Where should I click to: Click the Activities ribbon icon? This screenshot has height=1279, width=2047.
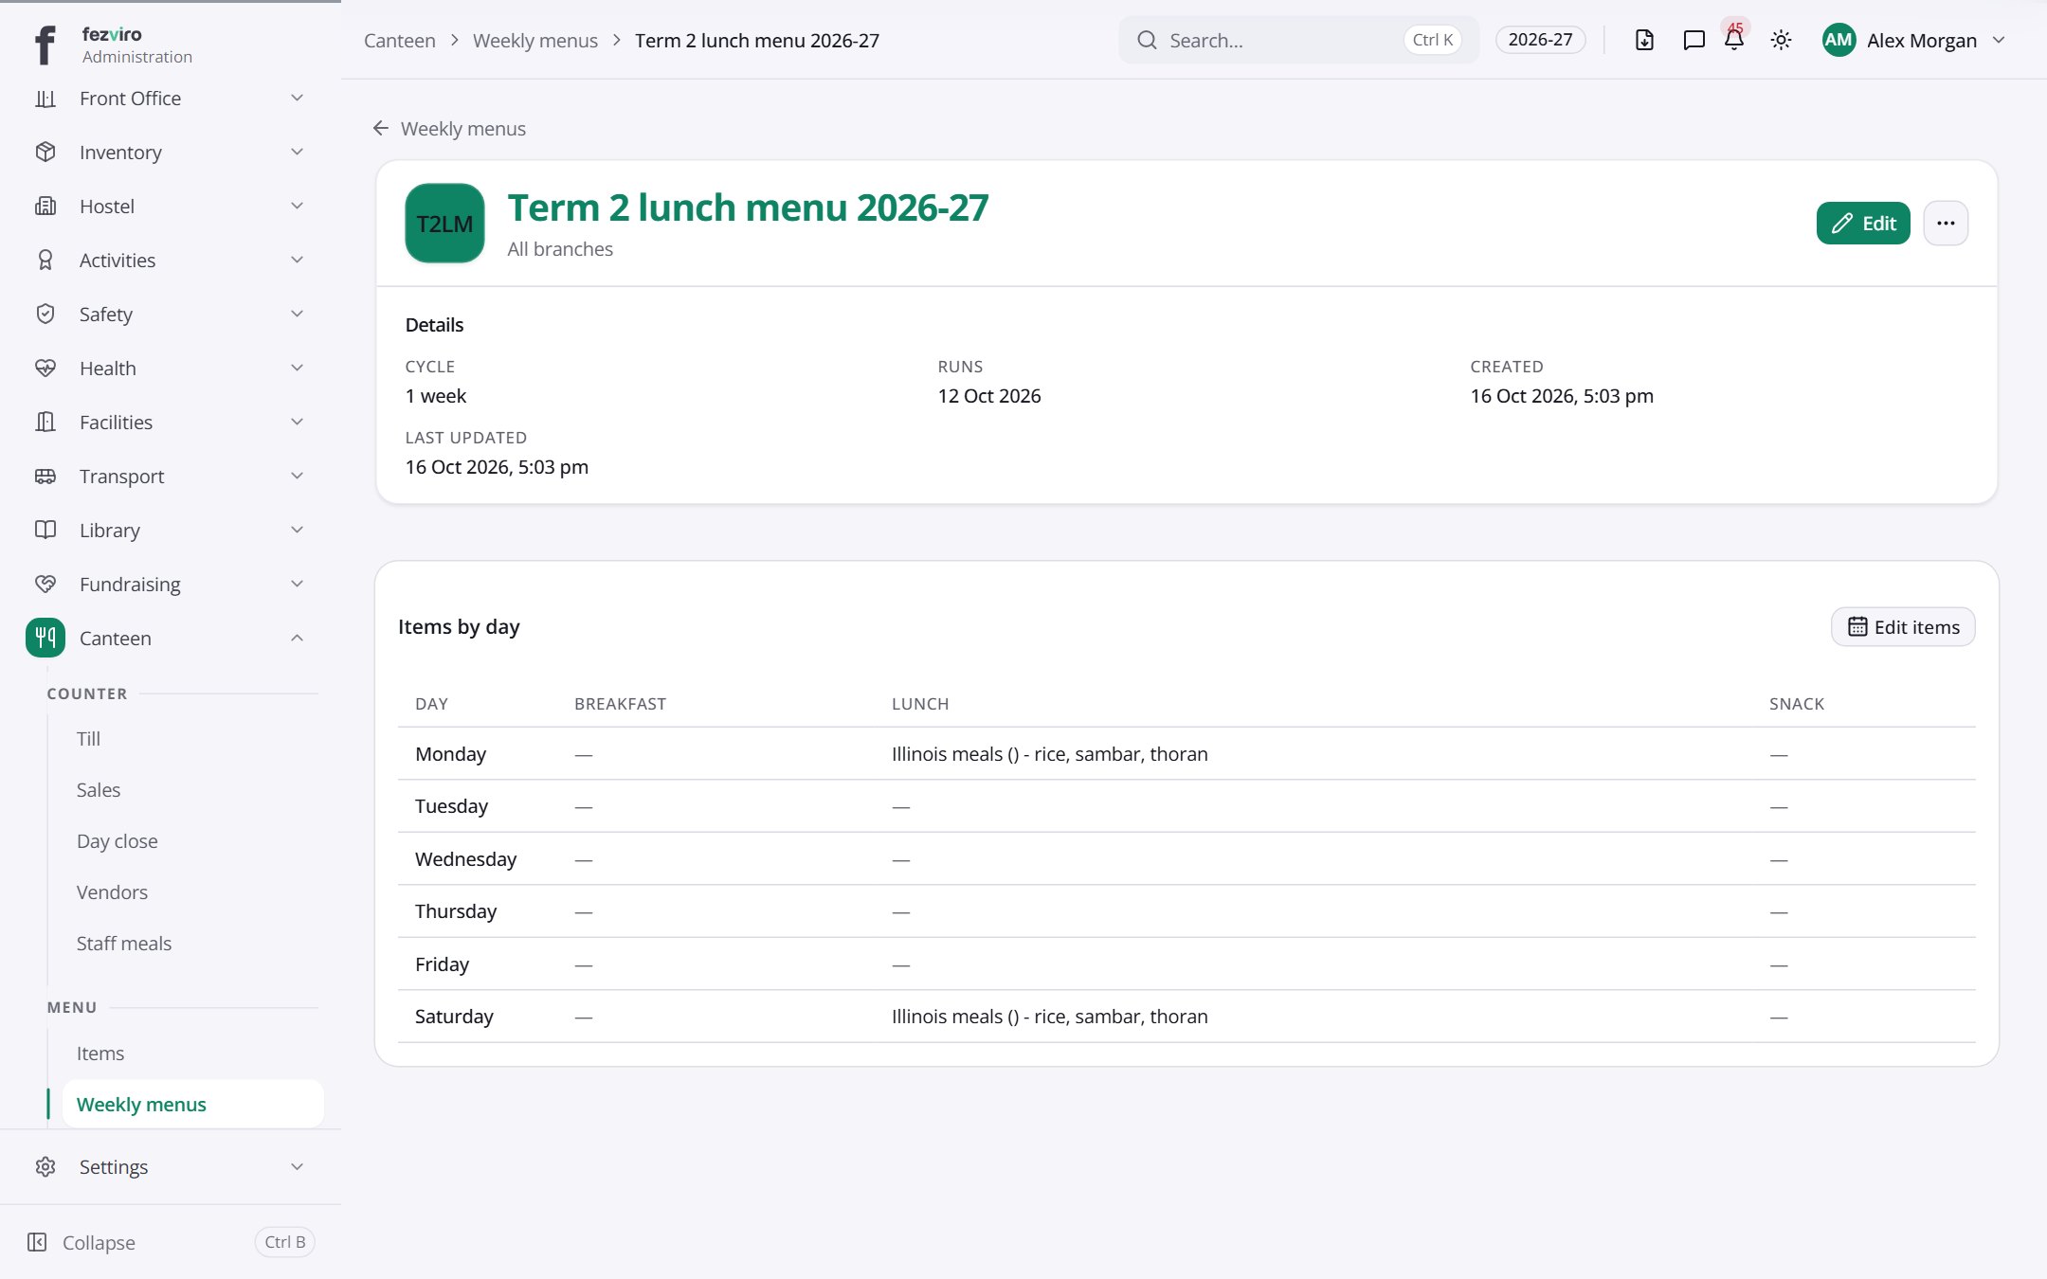point(45,261)
